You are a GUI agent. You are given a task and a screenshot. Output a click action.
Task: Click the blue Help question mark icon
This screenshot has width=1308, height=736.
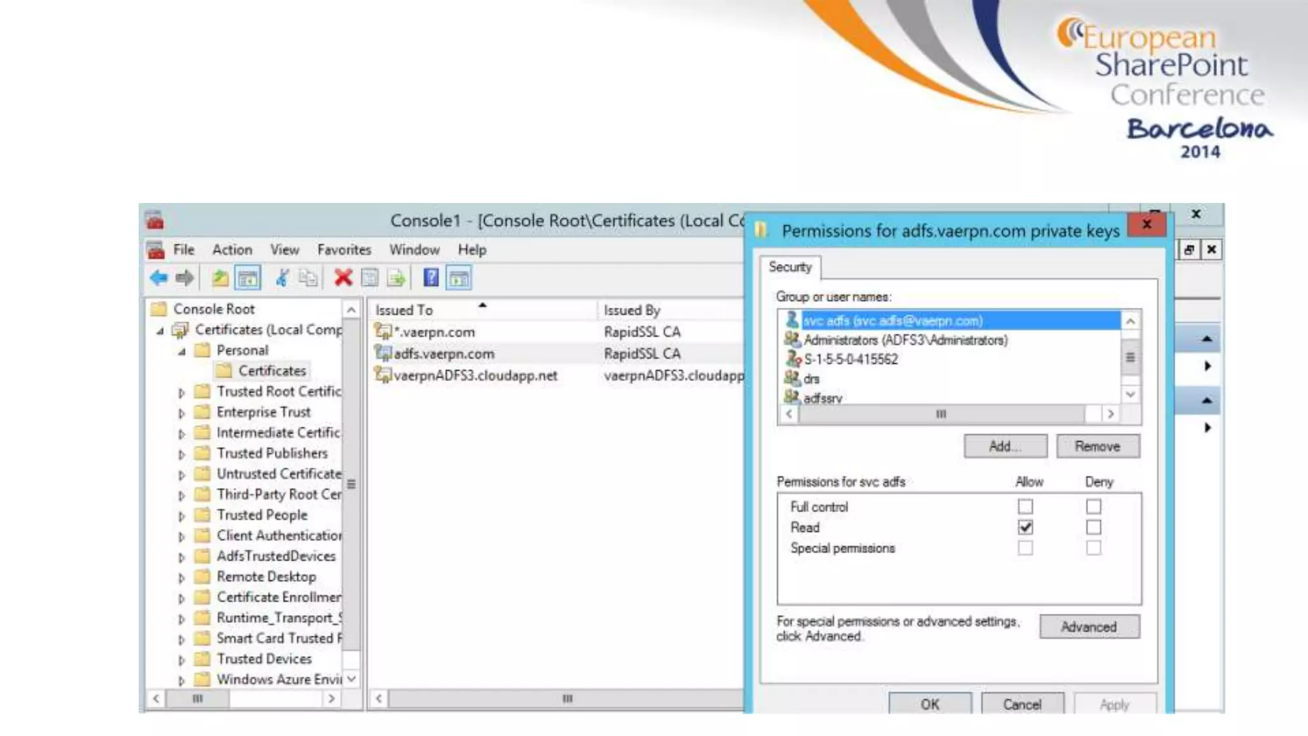[x=431, y=278]
